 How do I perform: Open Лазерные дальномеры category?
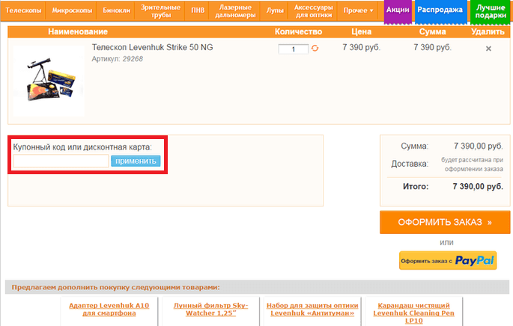pyautogui.click(x=235, y=10)
